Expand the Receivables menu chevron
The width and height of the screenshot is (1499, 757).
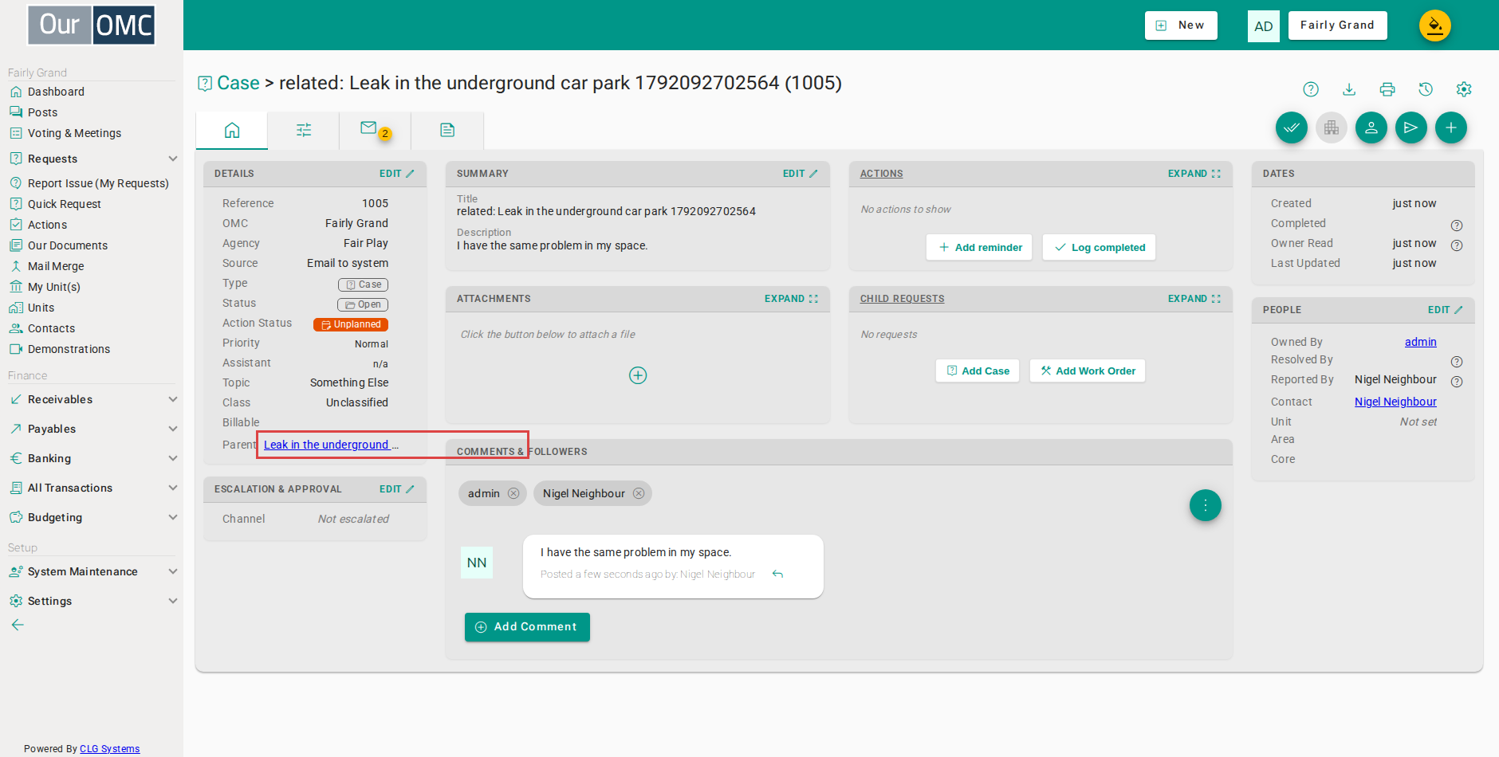(173, 399)
